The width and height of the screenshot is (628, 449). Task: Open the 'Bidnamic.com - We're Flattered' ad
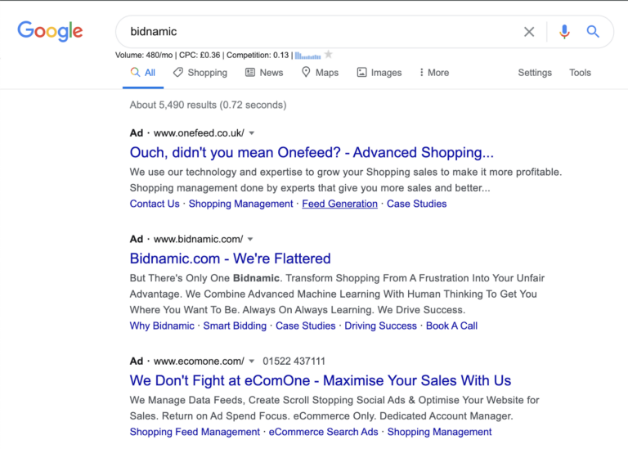click(231, 258)
